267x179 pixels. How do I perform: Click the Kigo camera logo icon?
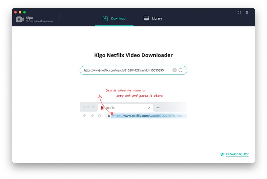coord(20,19)
